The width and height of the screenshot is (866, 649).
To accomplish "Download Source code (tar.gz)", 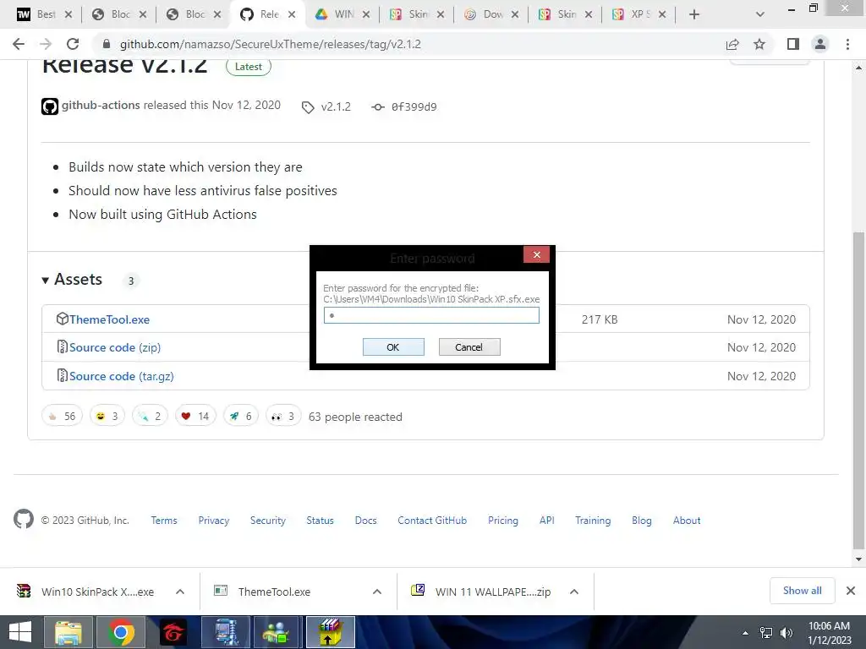I will click(122, 376).
